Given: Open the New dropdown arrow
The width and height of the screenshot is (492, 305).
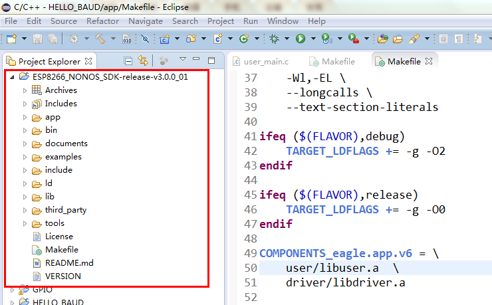Looking at the screenshot, I should (x=24, y=39).
